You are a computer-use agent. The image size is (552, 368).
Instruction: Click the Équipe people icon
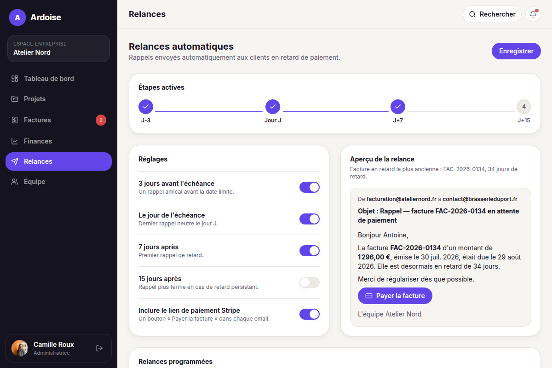click(x=15, y=182)
